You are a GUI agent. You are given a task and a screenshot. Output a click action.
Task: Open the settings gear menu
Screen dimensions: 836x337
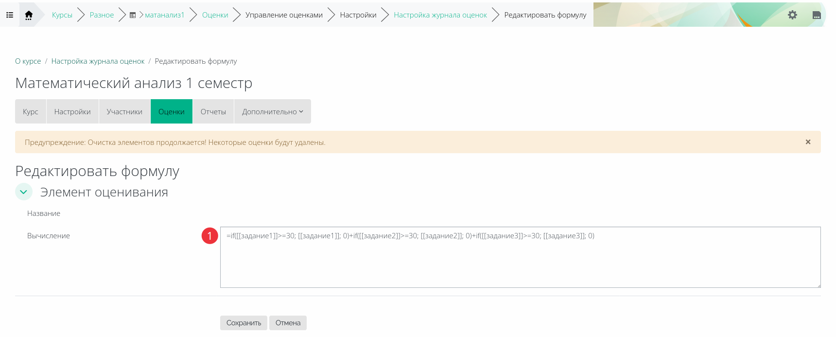click(792, 15)
